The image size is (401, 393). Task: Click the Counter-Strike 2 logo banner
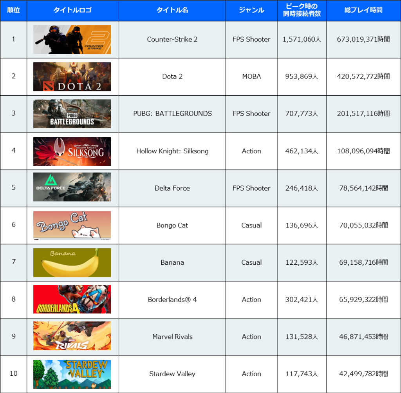tap(72, 40)
